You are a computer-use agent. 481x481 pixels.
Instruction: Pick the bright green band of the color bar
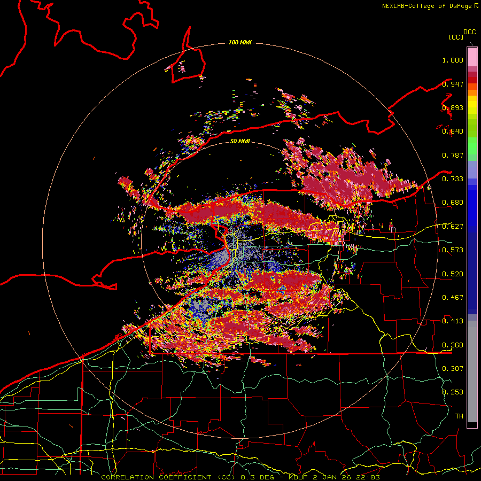(x=472, y=146)
